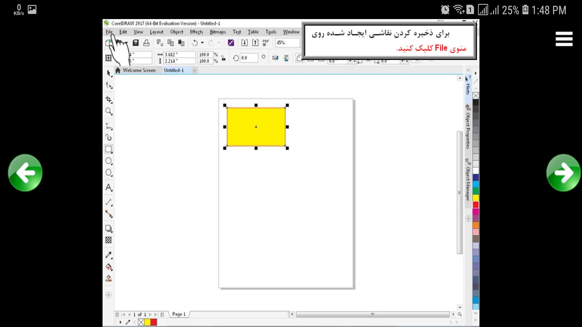Open the Layout menu
Image resolution: width=582 pixels, height=327 pixels.
coord(156,32)
